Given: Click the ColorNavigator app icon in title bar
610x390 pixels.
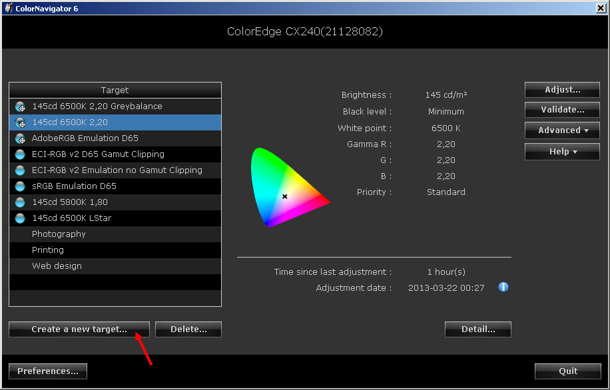Looking at the screenshot, I should (9, 8).
